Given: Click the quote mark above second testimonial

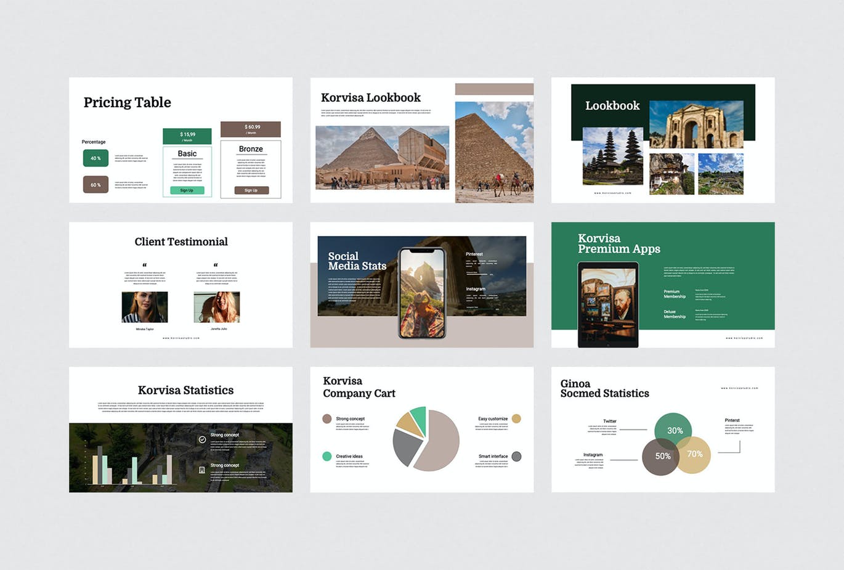Looking at the screenshot, I should 216,266.
